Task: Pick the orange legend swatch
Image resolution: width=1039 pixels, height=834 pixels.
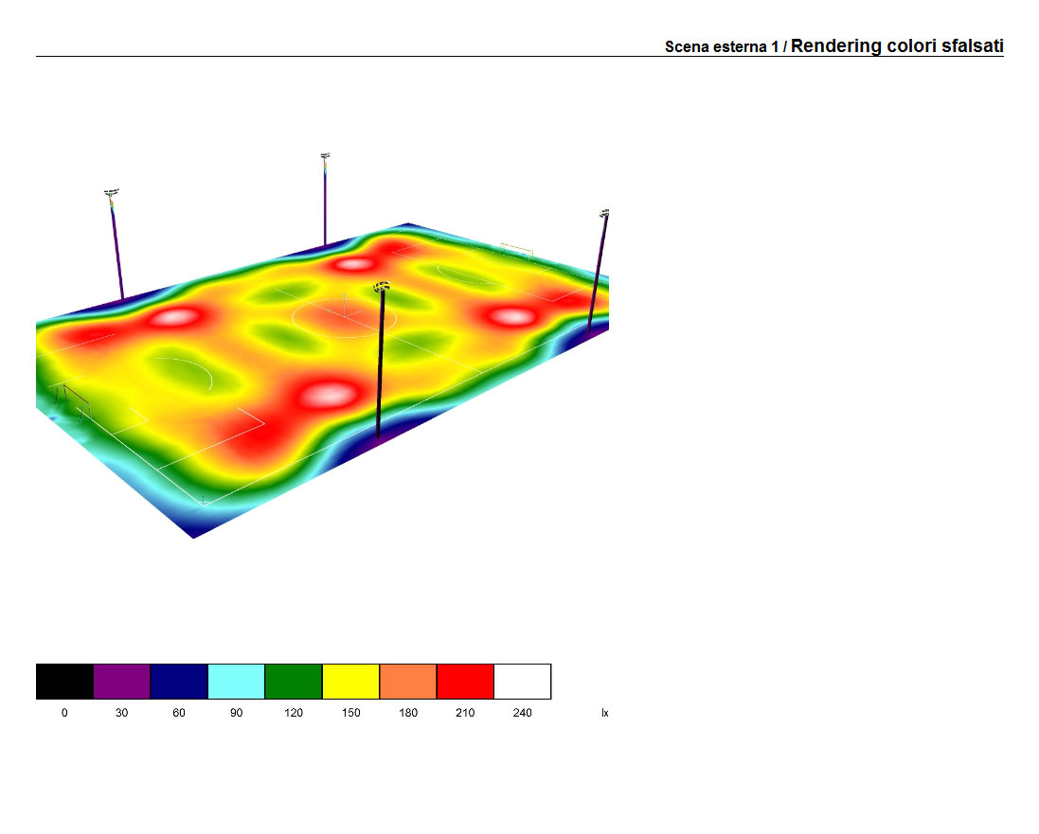Action: 408,681
